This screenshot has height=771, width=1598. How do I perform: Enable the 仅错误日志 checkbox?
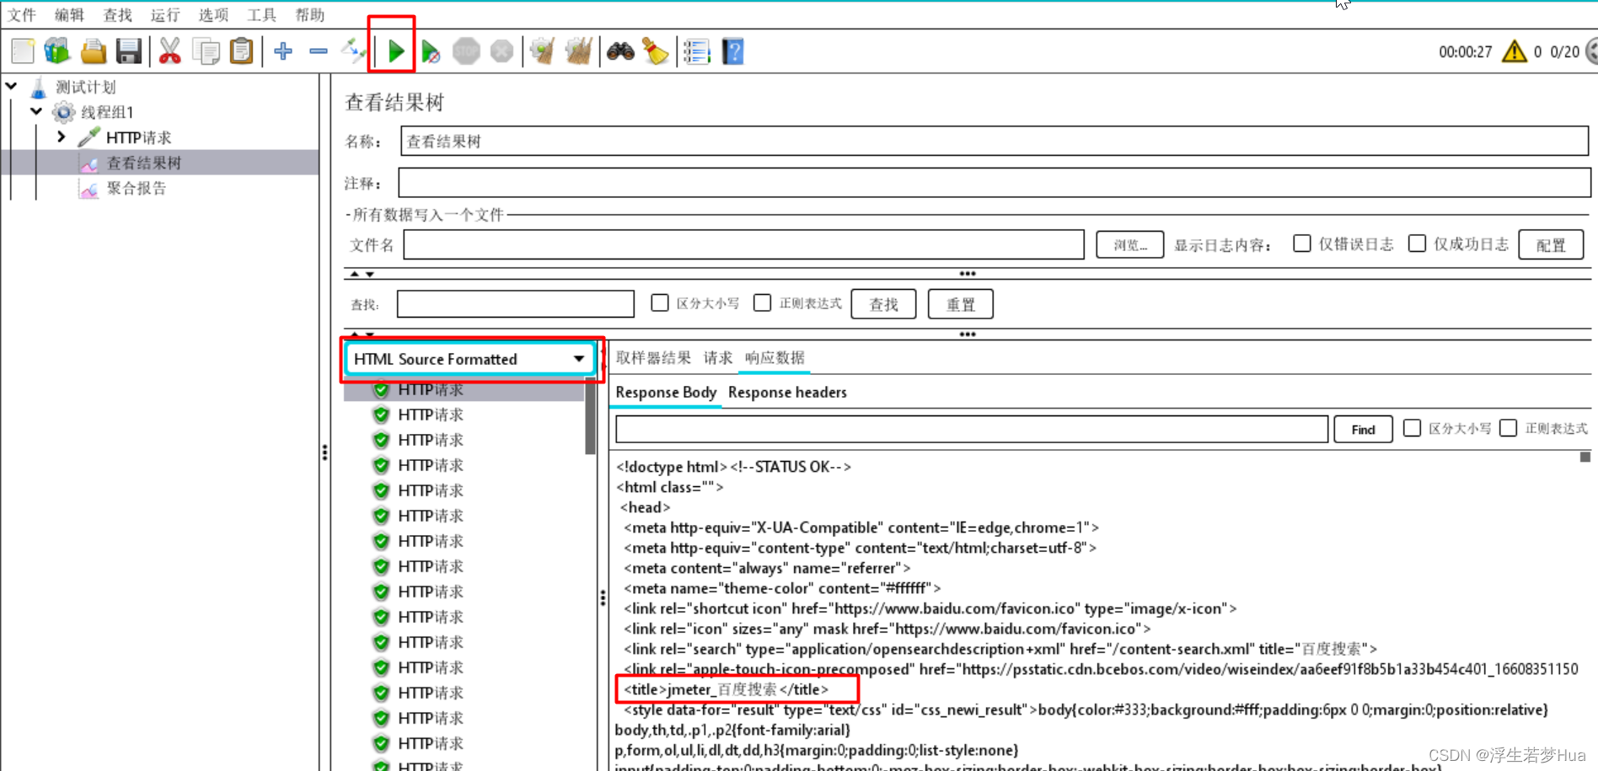(x=1302, y=244)
